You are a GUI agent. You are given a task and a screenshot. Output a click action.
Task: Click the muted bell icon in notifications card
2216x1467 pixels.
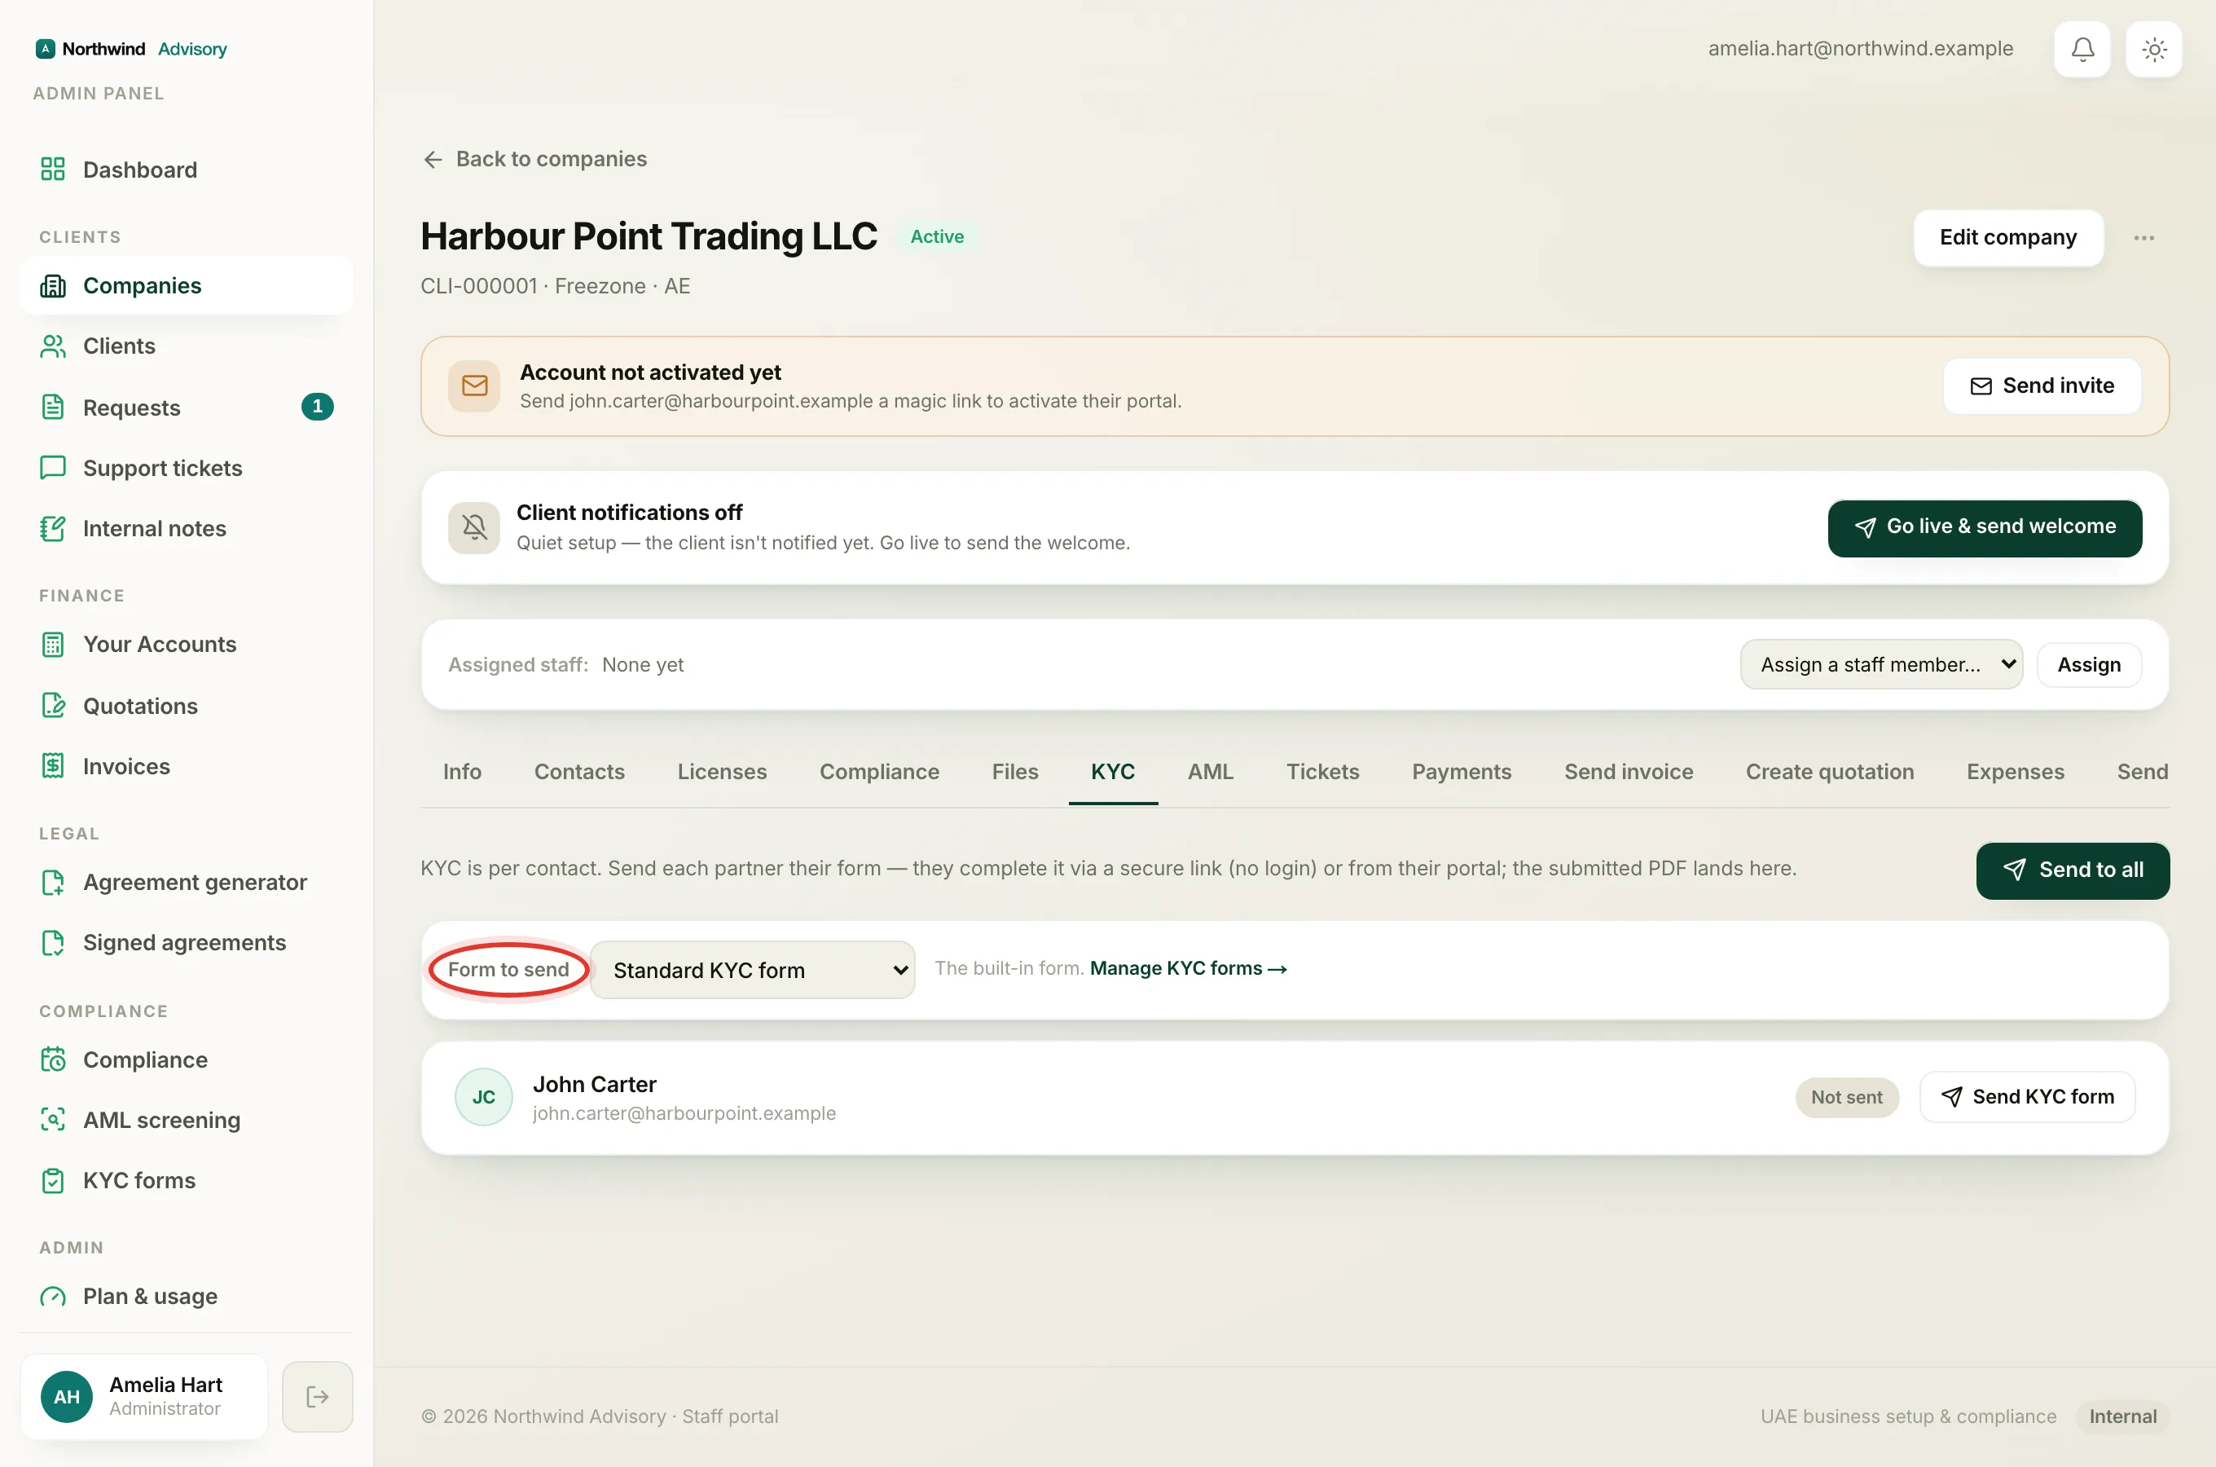coord(474,527)
